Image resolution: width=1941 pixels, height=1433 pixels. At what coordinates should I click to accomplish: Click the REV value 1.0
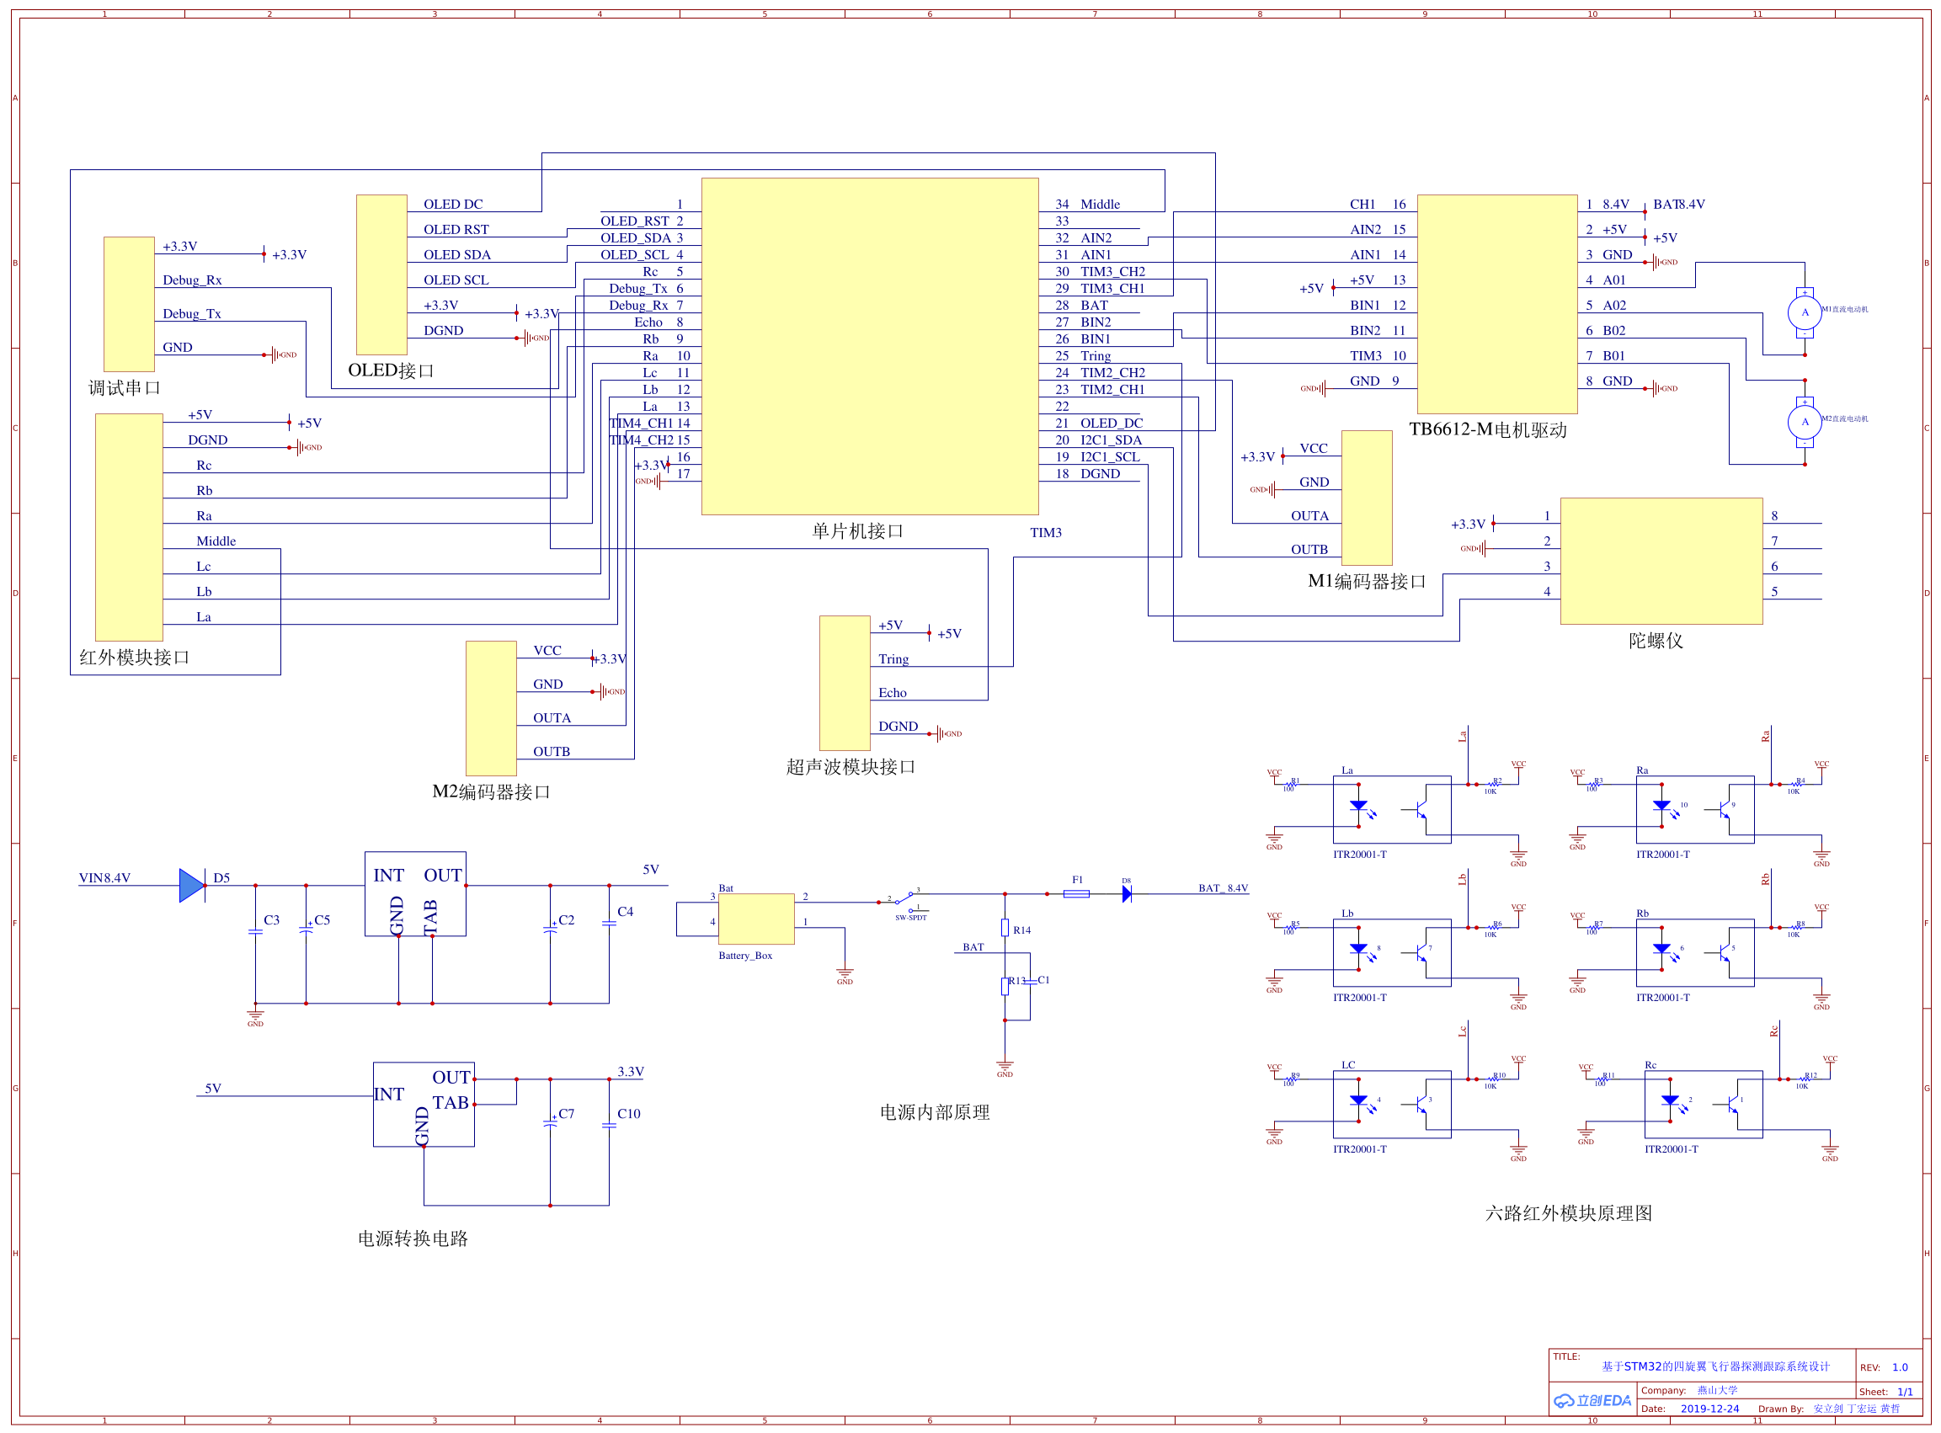[x=1900, y=1367]
